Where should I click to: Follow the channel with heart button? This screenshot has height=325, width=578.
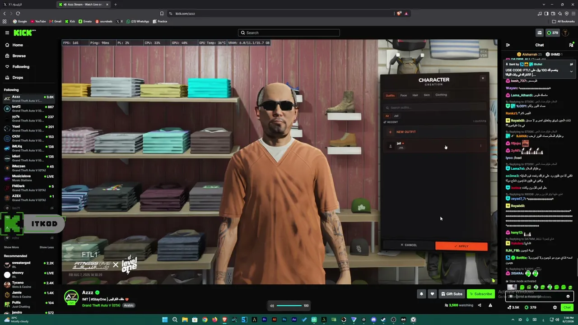432,294
